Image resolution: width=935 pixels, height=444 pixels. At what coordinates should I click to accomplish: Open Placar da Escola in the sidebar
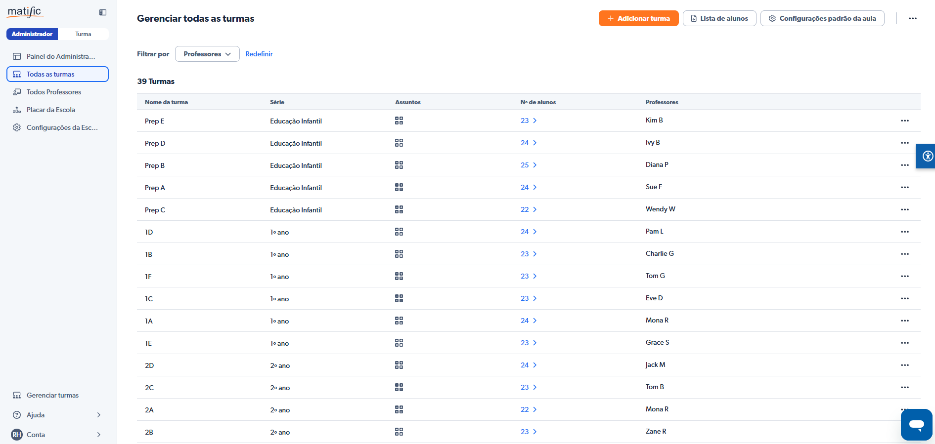tap(50, 110)
